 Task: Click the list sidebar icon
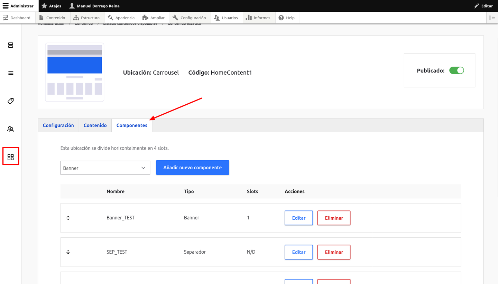tap(11, 73)
